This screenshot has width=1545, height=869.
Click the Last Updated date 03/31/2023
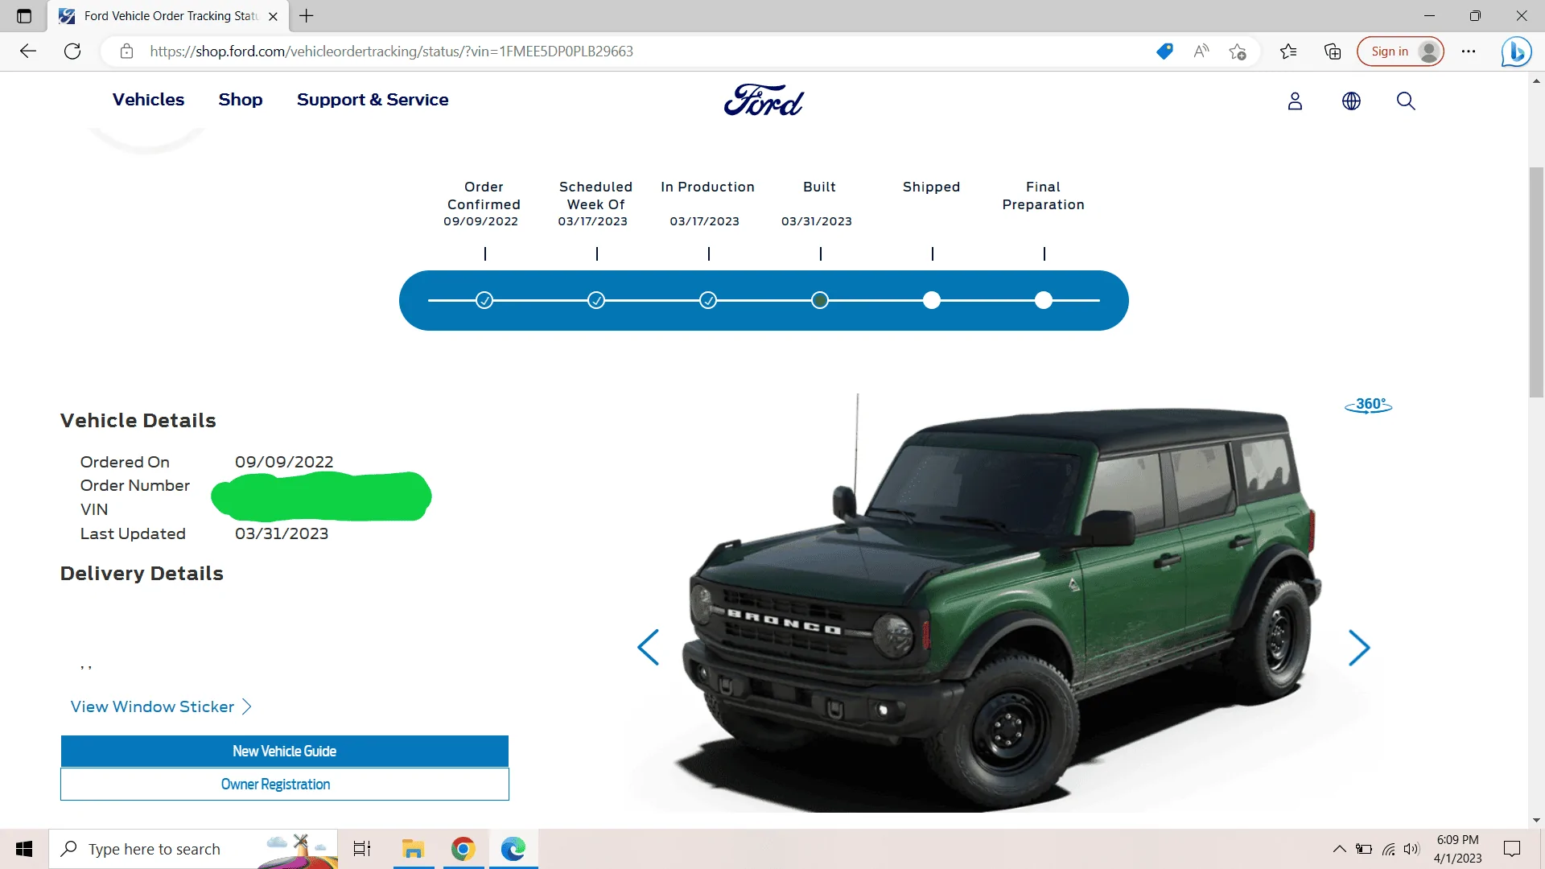pyautogui.click(x=282, y=533)
